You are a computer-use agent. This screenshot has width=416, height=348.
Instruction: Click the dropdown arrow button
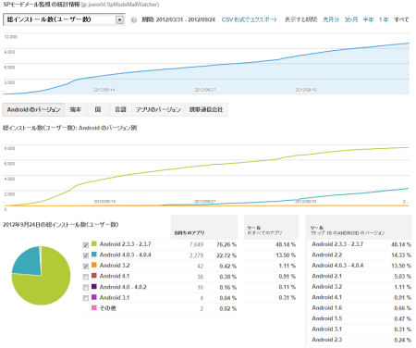119,19
